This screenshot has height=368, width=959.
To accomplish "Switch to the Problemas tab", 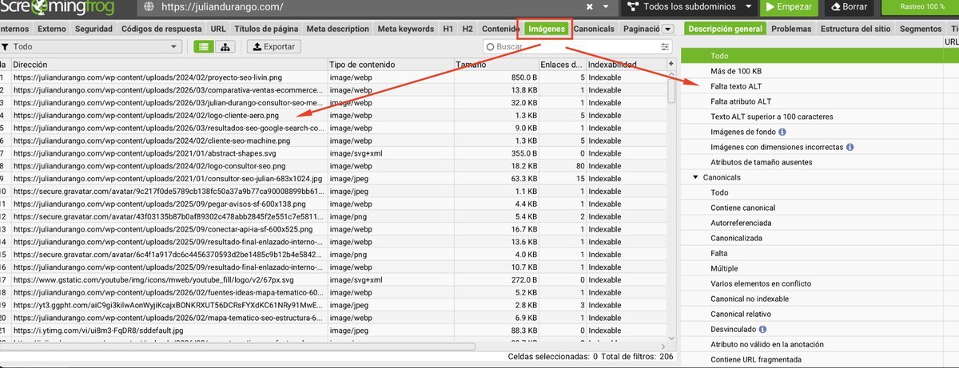I will tap(791, 30).
